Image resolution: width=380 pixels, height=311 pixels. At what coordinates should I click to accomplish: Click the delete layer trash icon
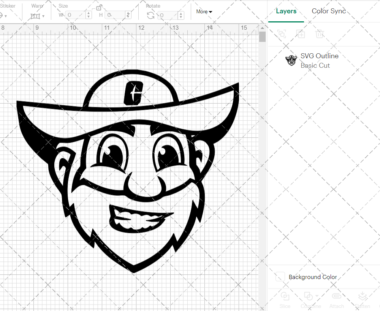pyautogui.click(x=320, y=34)
